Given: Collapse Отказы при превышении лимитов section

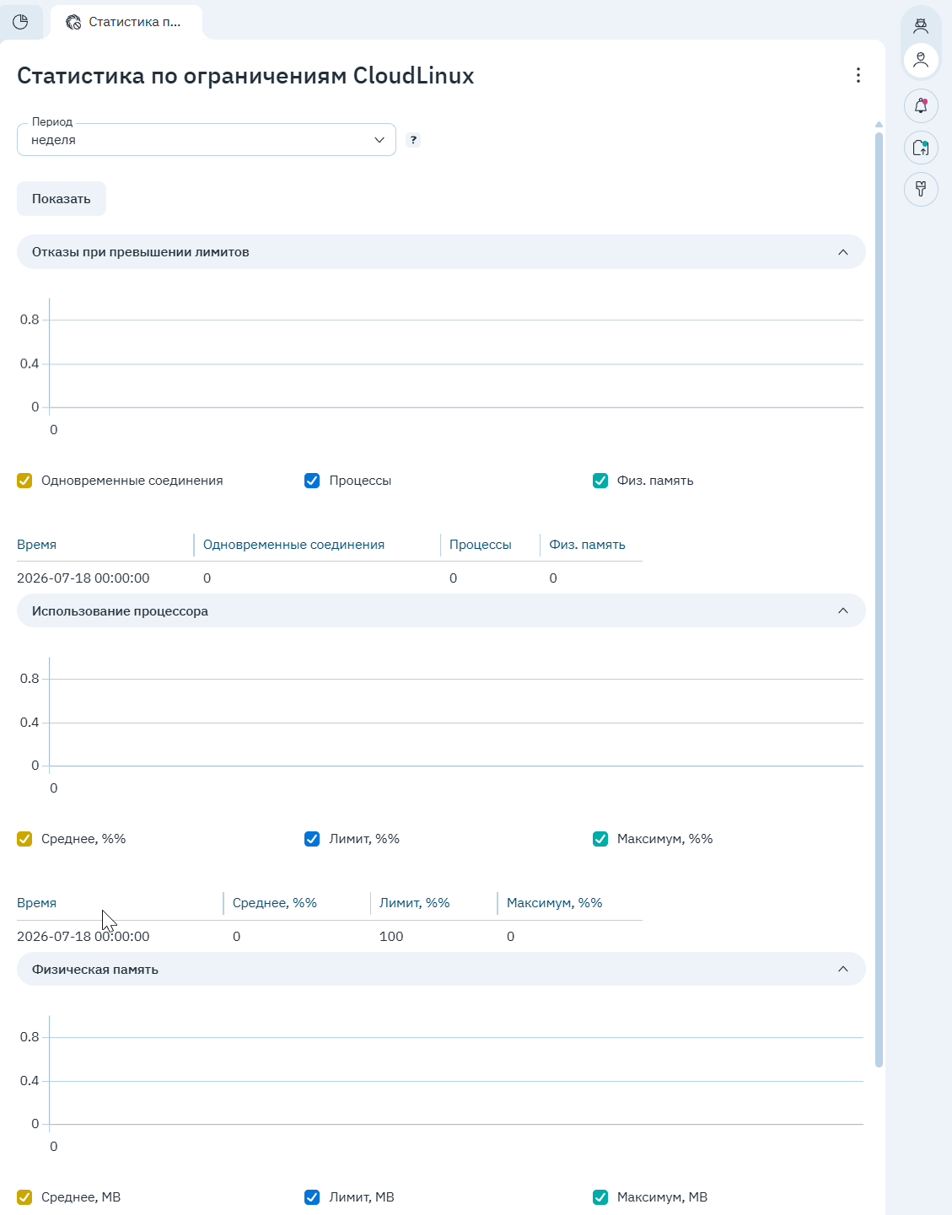Looking at the screenshot, I should pos(441,252).
